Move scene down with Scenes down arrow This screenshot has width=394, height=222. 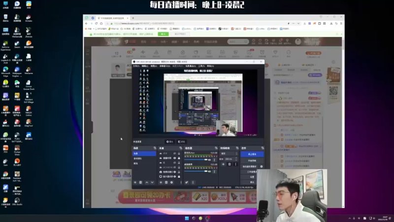[152, 183]
